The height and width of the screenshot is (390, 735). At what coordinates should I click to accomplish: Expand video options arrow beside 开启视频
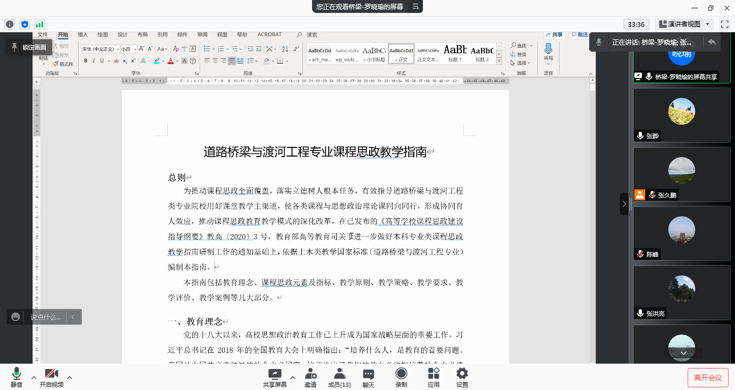tap(69, 377)
